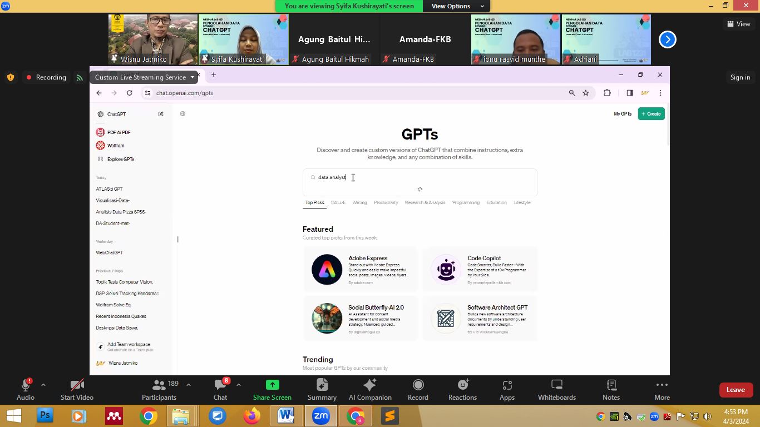
Task: Open Sublime Text from the taskbar
Action: pos(390,415)
